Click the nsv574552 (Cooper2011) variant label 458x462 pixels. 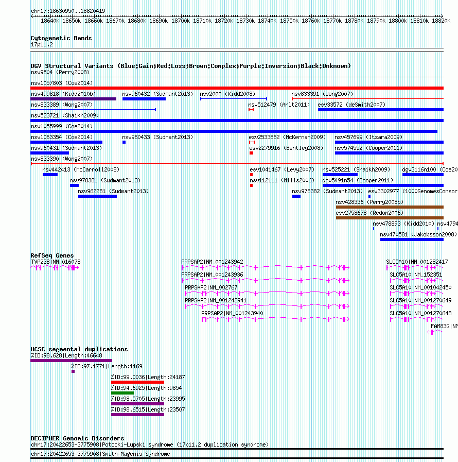tap(368, 148)
